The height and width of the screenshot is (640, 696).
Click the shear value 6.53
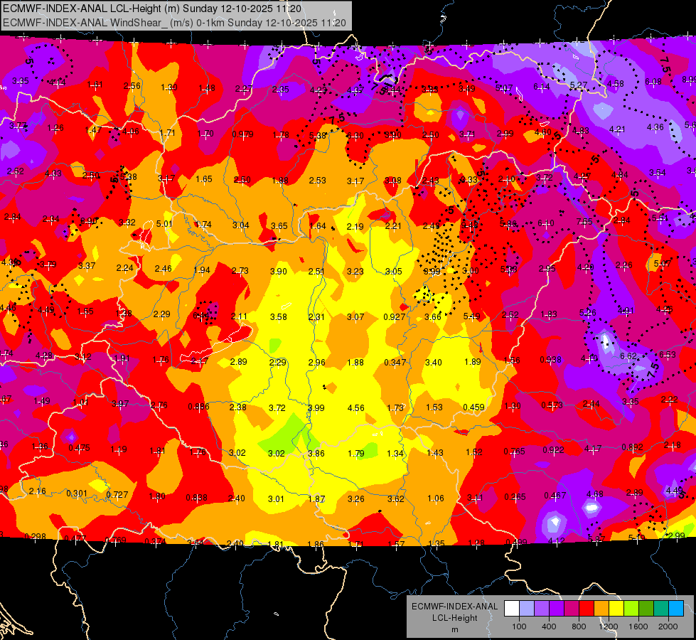pos(668,354)
